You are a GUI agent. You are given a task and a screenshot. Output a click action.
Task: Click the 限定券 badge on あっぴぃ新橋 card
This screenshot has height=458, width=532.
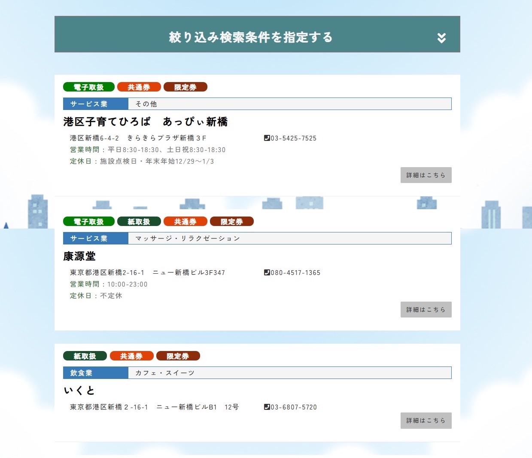(x=185, y=87)
